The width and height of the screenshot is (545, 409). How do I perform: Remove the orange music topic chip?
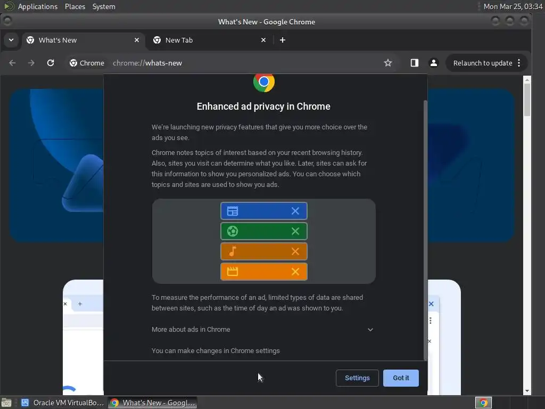(x=295, y=251)
